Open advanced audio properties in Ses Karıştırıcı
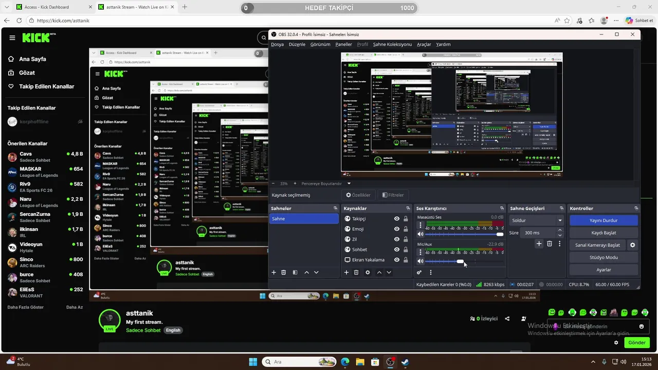Viewport: 658px width, 370px height. pyautogui.click(x=419, y=272)
